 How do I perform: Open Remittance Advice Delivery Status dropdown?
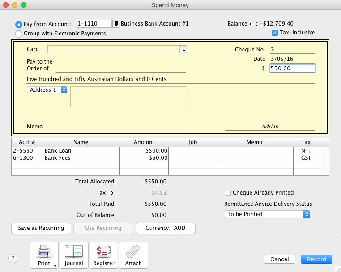click(267, 214)
